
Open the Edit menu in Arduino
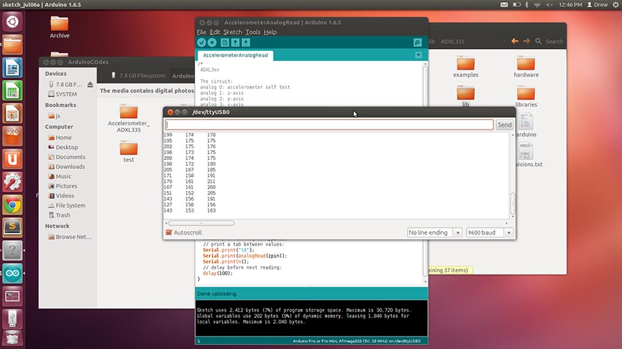point(215,32)
